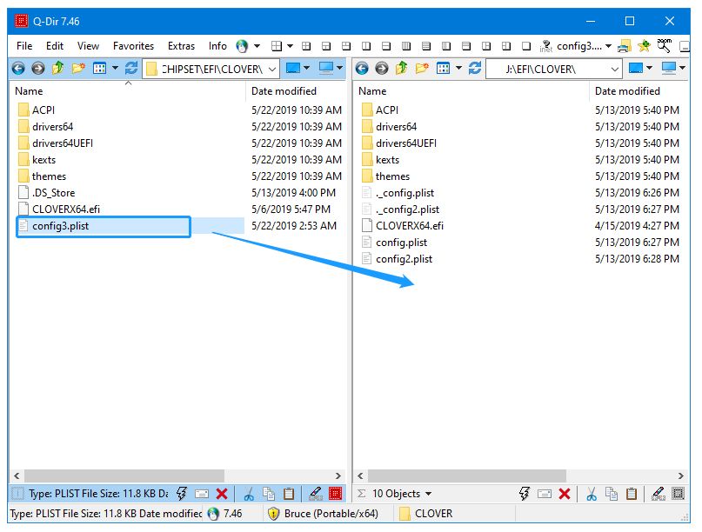Click the copy icon in the left pane bottom toolbar

coord(268,494)
